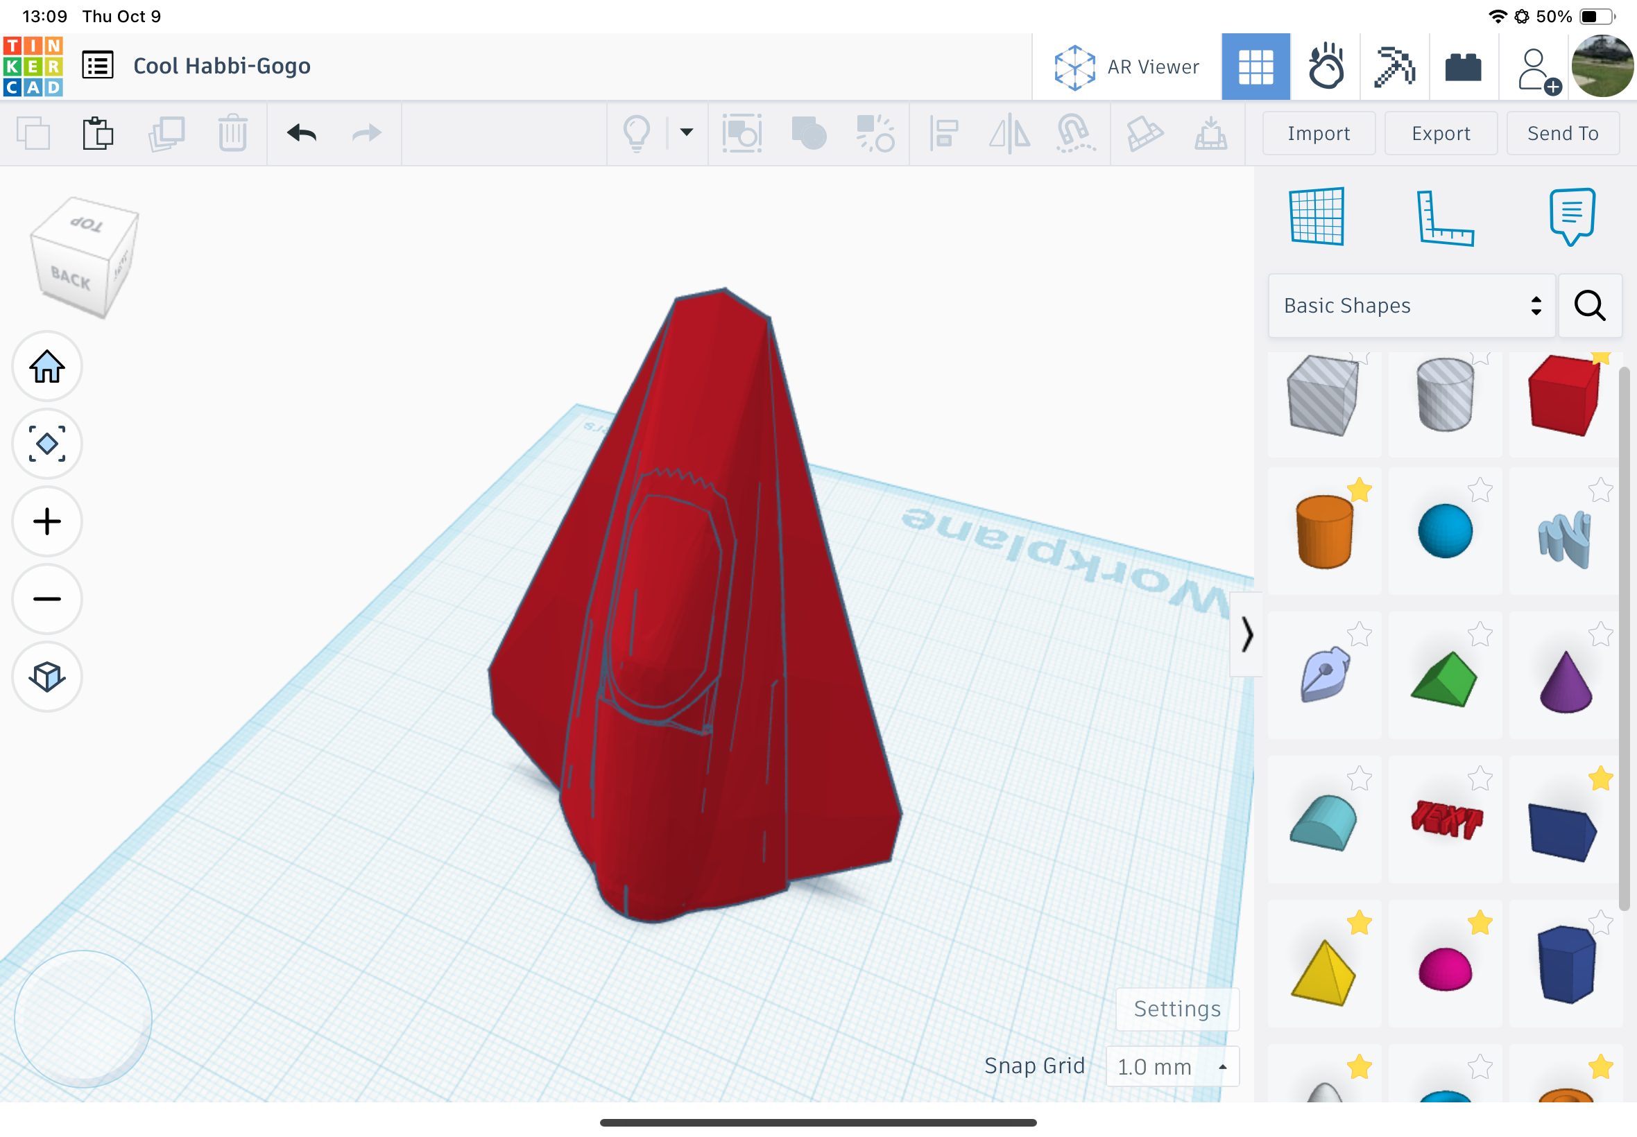Switch to Bricks view
The height and width of the screenshot is (1137, 1637).
(x=1463, y=67)
